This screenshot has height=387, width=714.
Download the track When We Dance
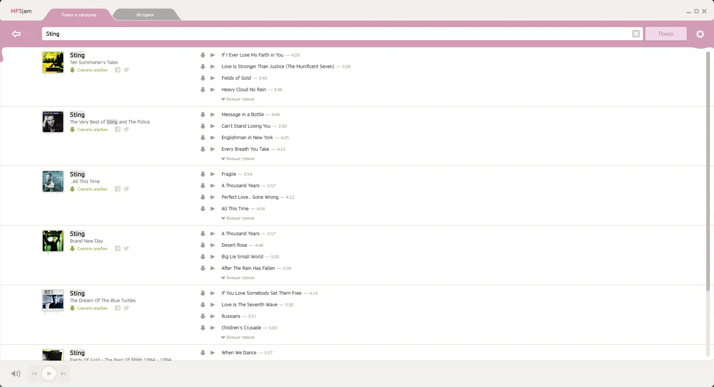pos(203,353)
